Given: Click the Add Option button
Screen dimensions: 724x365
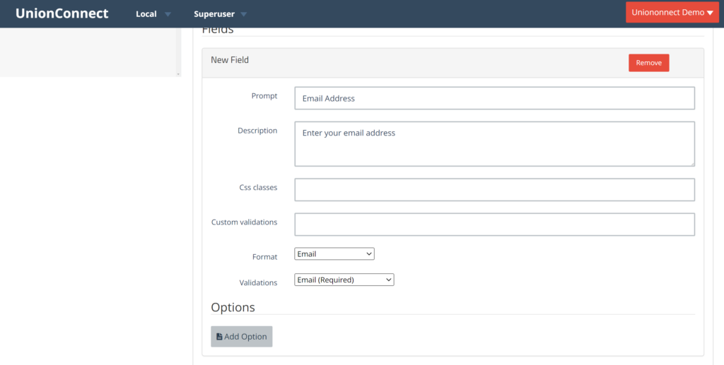Looking at the screenshot, I should [x=242, y=337].
